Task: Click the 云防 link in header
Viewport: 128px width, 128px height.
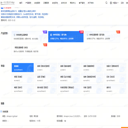Action: 122,3
